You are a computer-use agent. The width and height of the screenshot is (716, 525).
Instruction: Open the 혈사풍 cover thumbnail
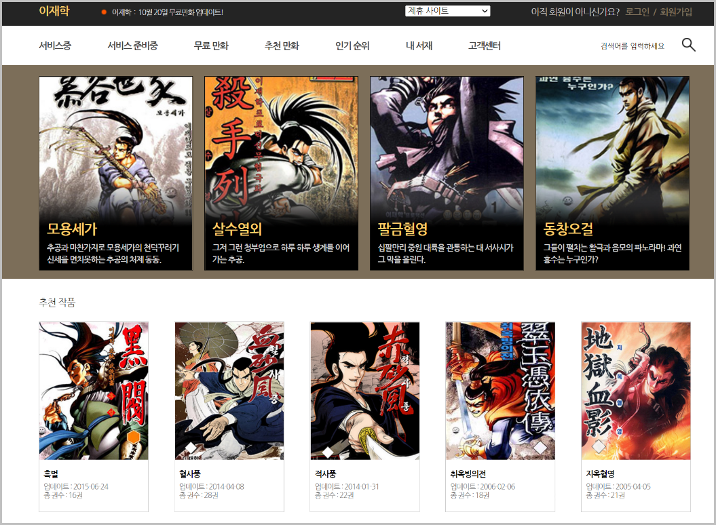pyautogui.click(x=229, y=391)
